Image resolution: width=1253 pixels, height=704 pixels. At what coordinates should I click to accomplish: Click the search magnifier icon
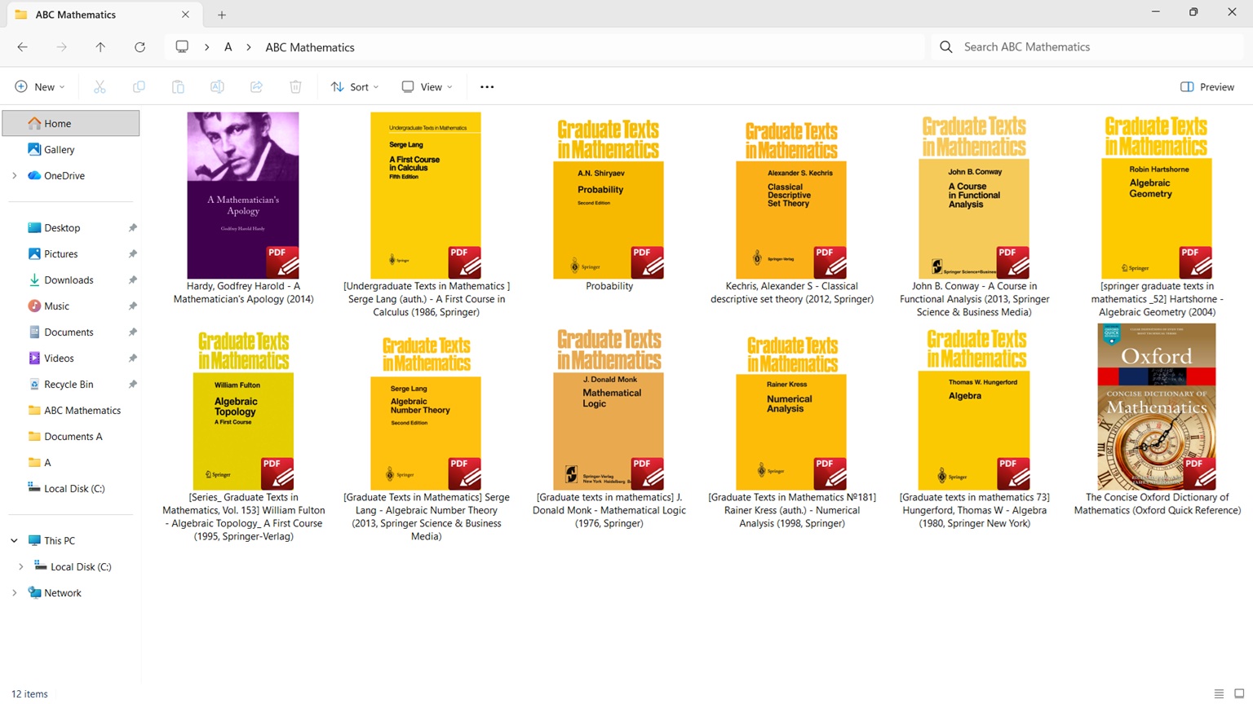[x=946, y=47]
